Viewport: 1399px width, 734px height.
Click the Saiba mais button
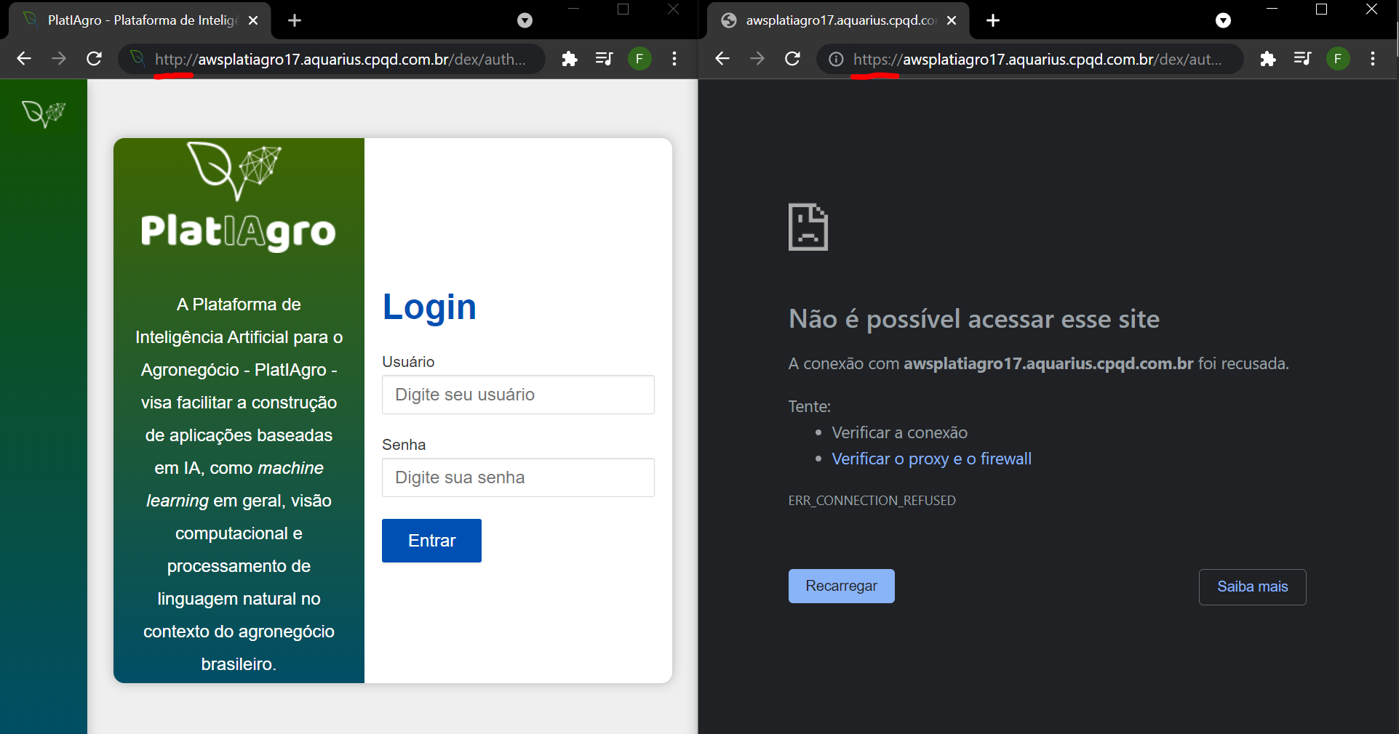[x=1253, y=586]
